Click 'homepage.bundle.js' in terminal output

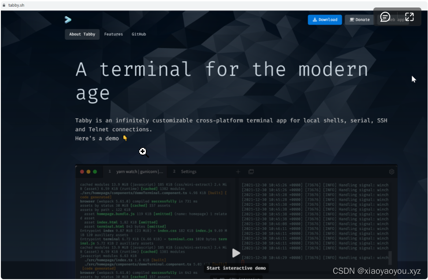click(116, 214)
